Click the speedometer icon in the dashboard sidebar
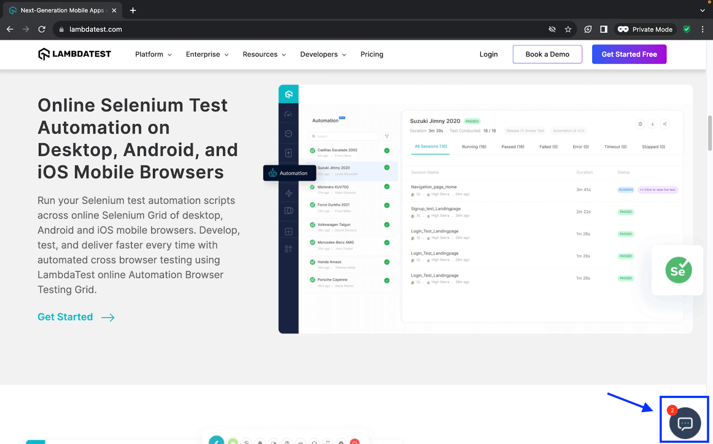This screenshot has width=713, height=444. [289, 113]
